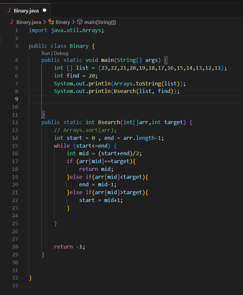The height and width of the screenshot is (295, 243).
Task: Open the Binary class breadcrumb
Action: [63, 22]
